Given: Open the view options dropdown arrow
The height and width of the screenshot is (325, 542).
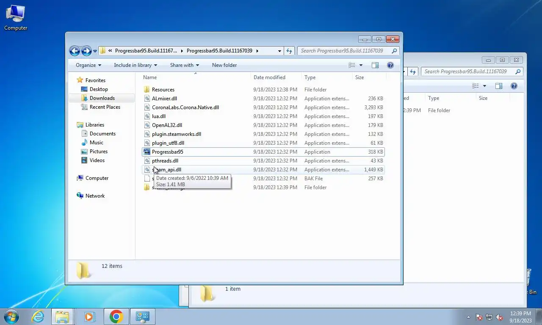Looking at the screenshot, I should [361, 65].
